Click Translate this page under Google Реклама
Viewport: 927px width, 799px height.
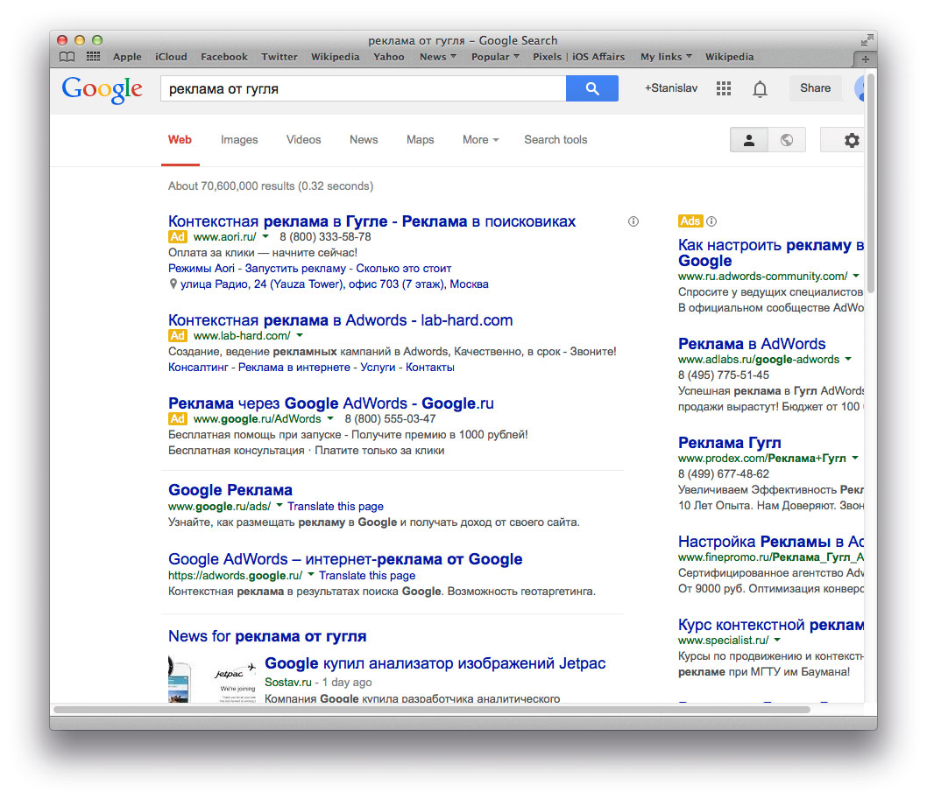coord(336,507)
